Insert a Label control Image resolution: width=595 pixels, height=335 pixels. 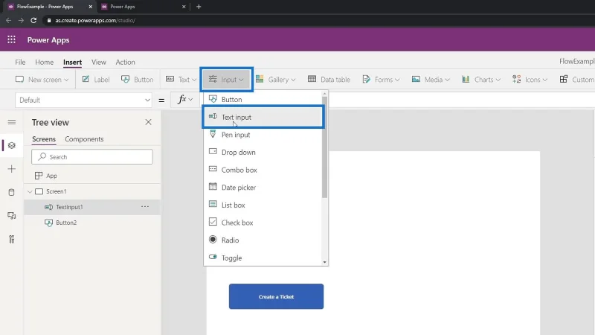[x=96, y=80]
